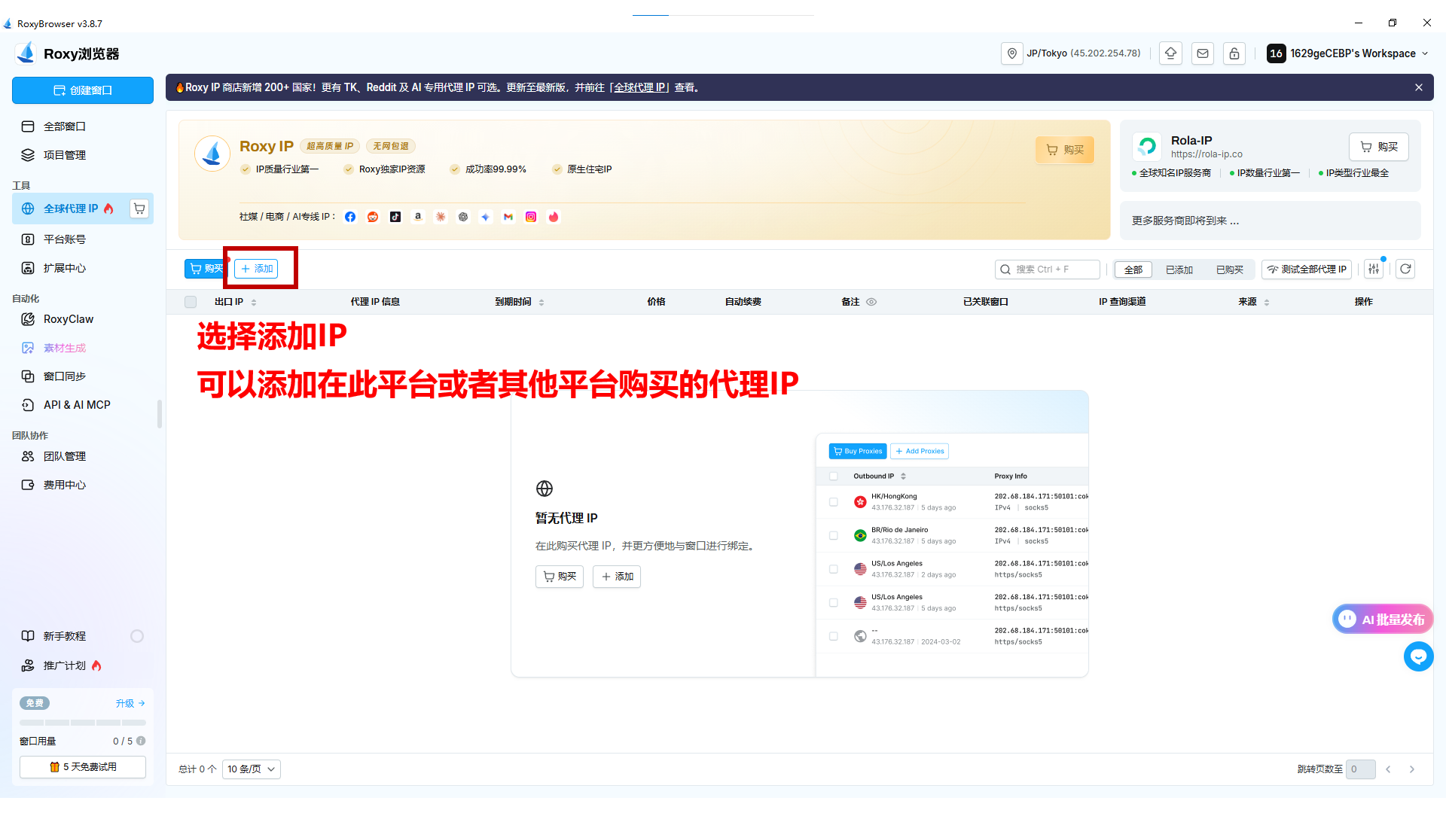Click the unlock padlock icon in the top bar

tap(1234, 53)
